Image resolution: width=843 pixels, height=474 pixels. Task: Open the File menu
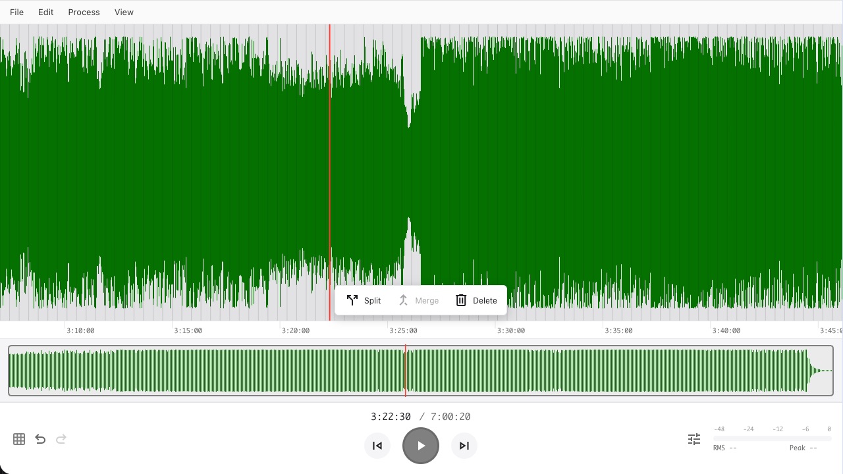(16, 12)
